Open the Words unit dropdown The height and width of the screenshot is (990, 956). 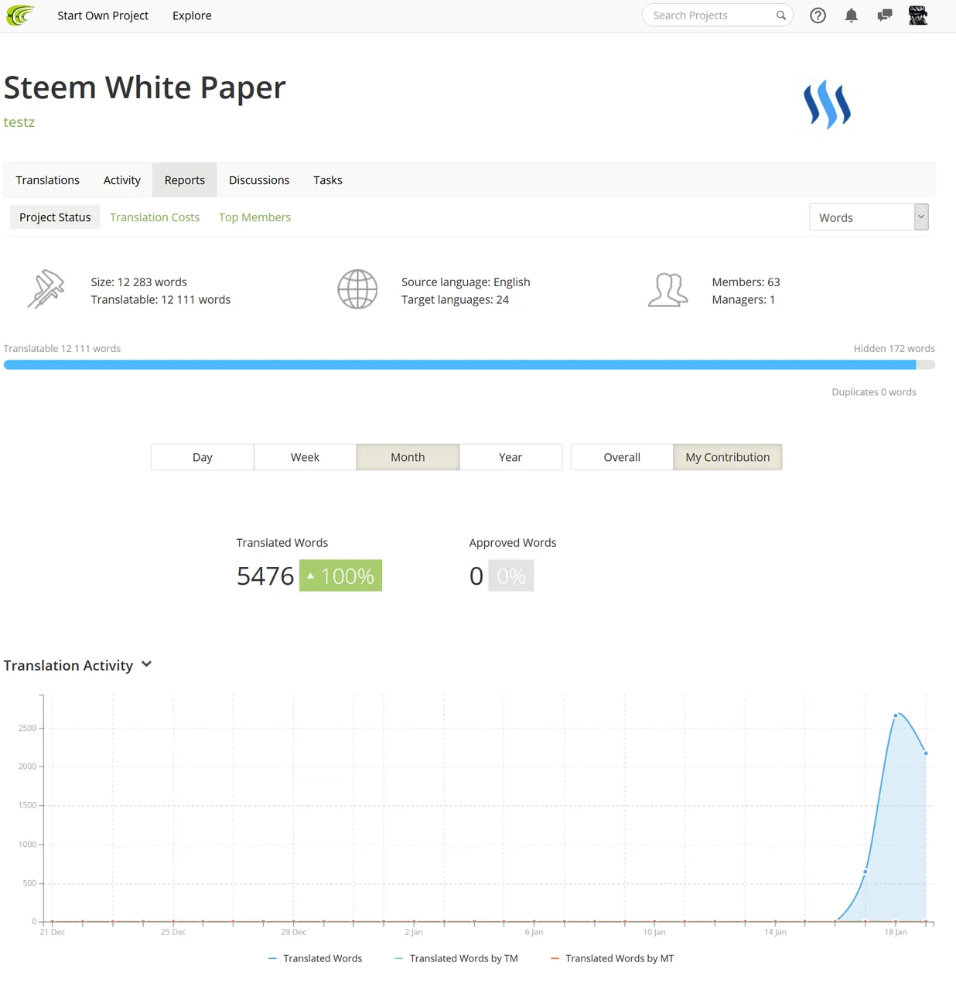pos(869,217)
